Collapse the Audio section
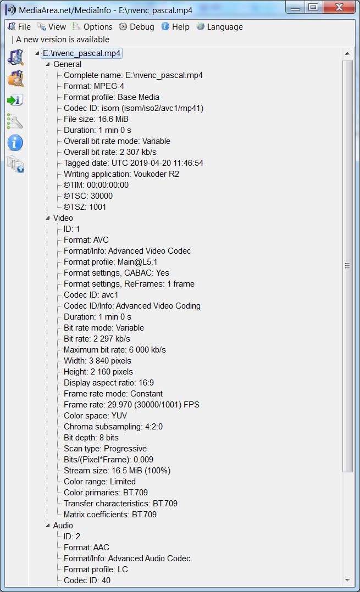Image resolution: width=360 pixels, height=592 pixels. click(x=48, y=526)
